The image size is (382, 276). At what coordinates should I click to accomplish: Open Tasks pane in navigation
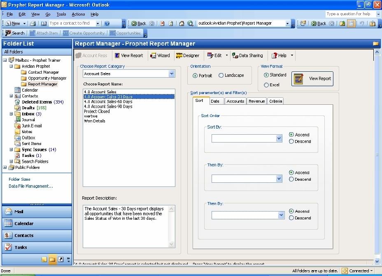tap(37, 247)
